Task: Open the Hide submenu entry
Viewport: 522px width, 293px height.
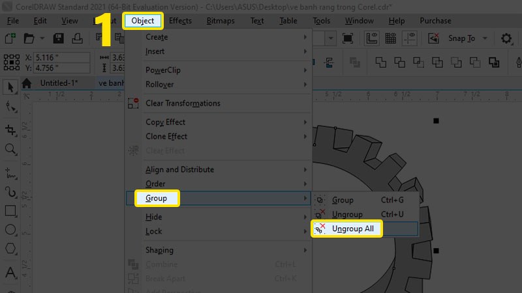Action: [219, 217]
